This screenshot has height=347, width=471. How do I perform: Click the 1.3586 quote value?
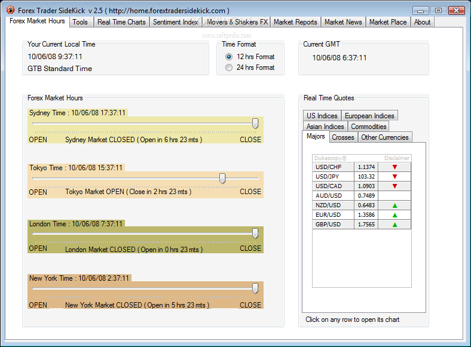point(366,215)
